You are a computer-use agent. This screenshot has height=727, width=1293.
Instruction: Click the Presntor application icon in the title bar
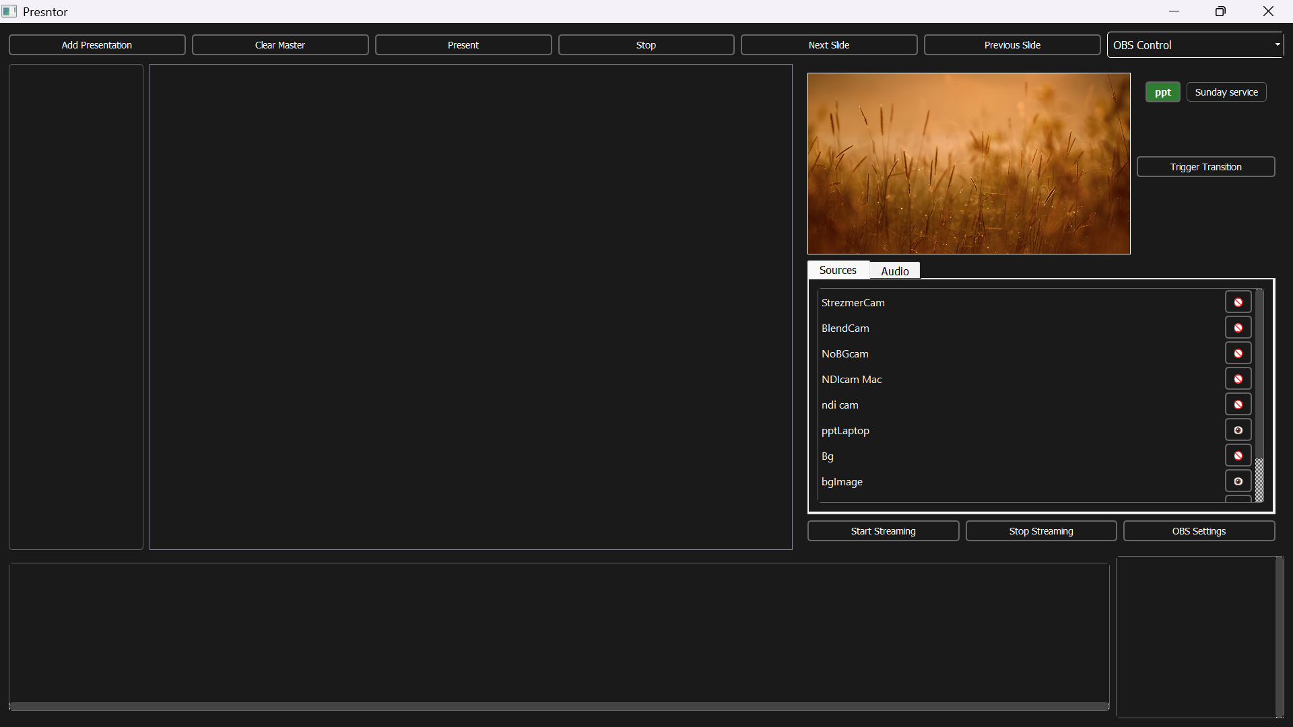[x=9, y=11]
